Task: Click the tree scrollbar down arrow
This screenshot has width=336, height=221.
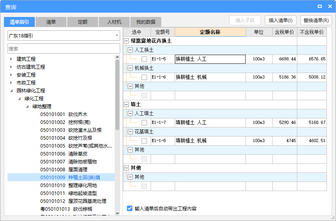Action: pos(117,213)
